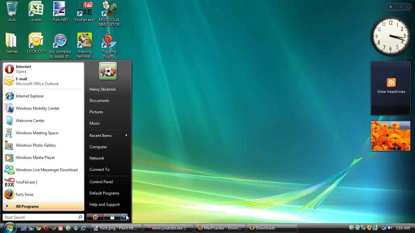Click the sidebar add gadget plus button
Screen dimensions: 415x233
coord(391,7)
